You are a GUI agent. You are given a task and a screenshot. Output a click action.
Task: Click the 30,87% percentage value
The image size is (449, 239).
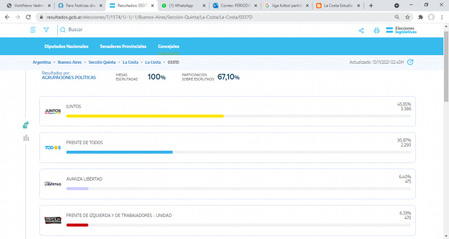click(x=404, y=140)
